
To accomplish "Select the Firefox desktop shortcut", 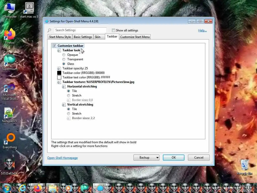I will (x=10, y=36).
